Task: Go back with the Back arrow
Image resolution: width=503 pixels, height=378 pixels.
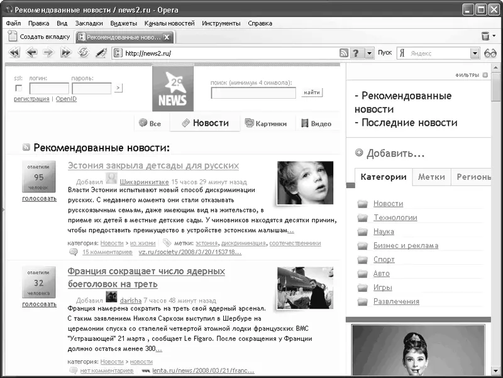Action: 32,52
